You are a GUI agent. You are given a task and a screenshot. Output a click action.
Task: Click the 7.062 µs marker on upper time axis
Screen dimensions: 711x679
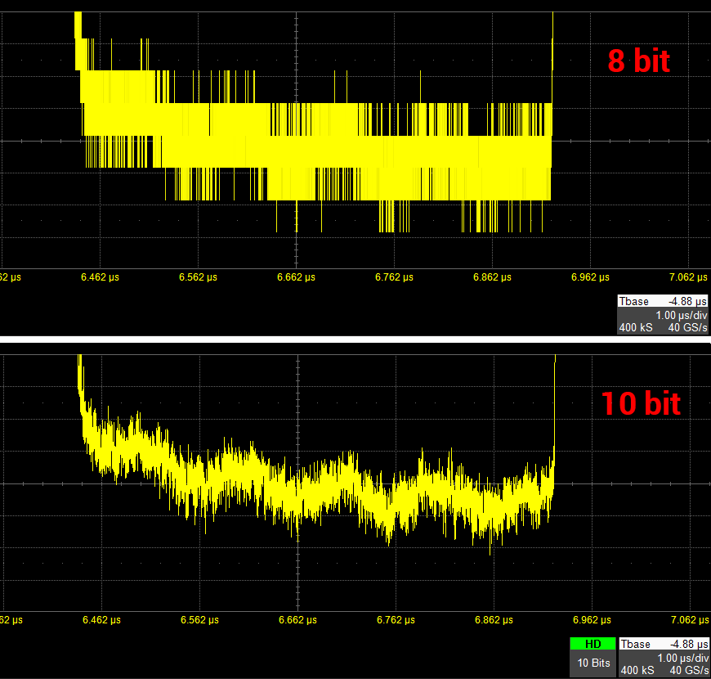(688, 277)
